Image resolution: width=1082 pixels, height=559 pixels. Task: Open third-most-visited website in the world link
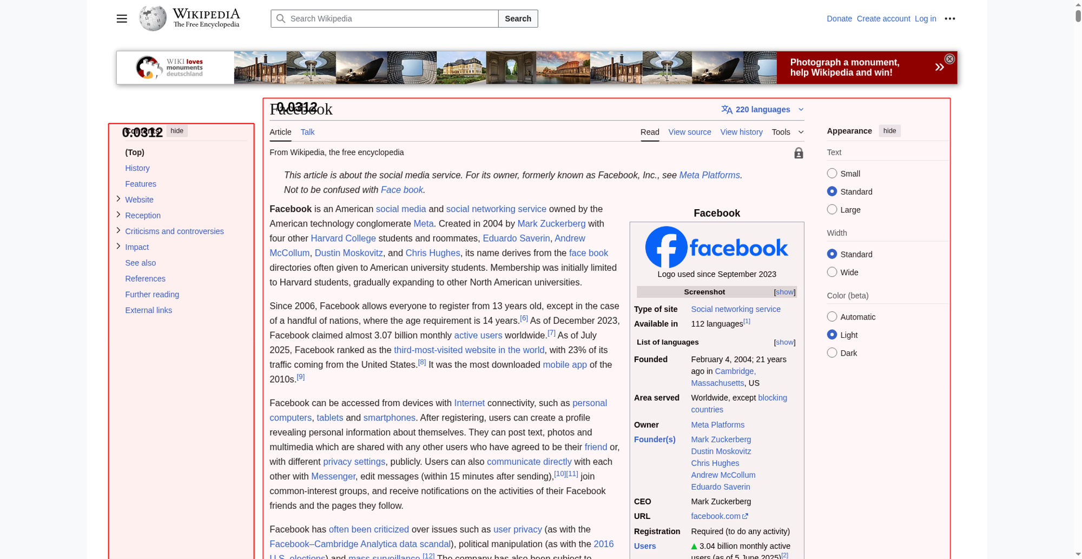tap(469, 350)
